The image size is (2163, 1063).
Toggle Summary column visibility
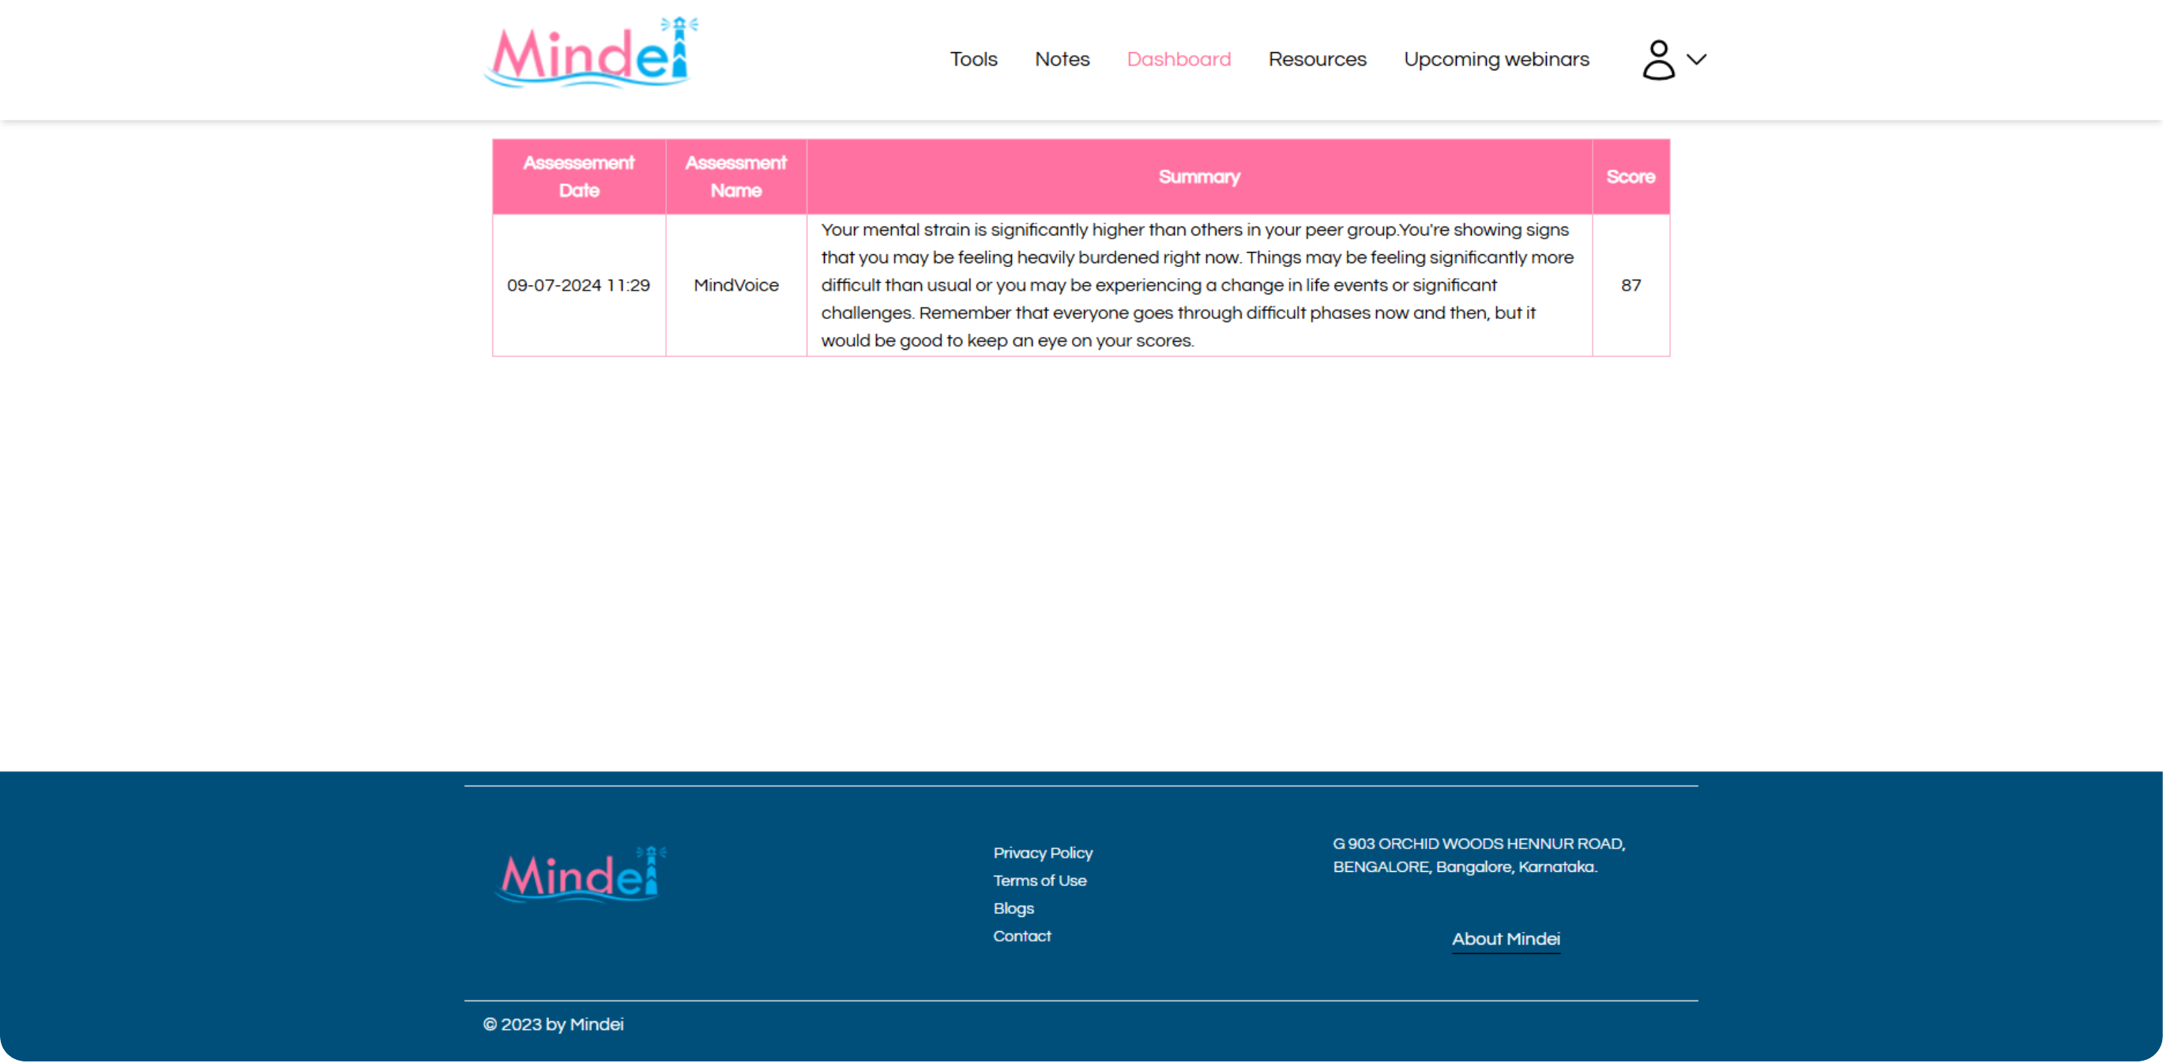1198,176
